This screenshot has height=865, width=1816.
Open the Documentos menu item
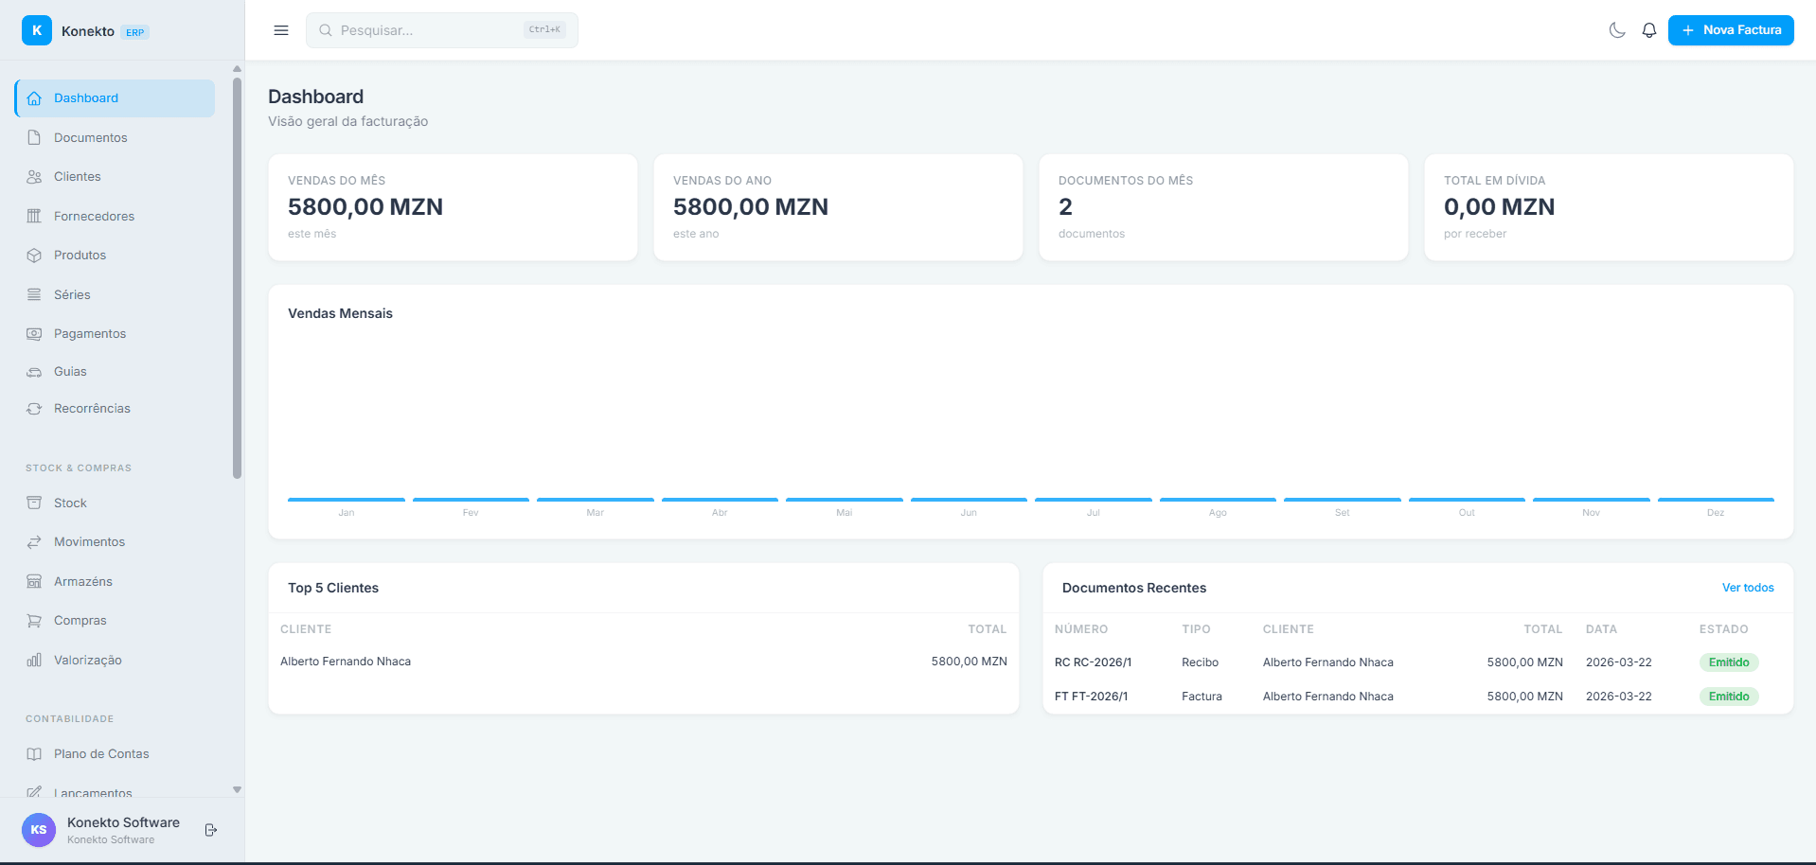point(116,137)
